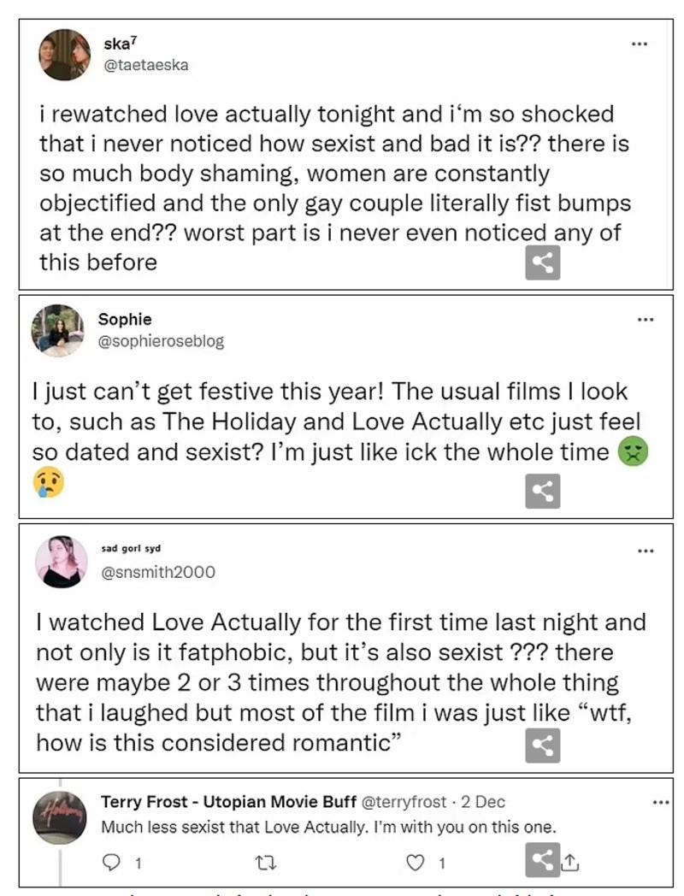
Task: Click the 2 Dec tweet date
Action: coord(483,802)
